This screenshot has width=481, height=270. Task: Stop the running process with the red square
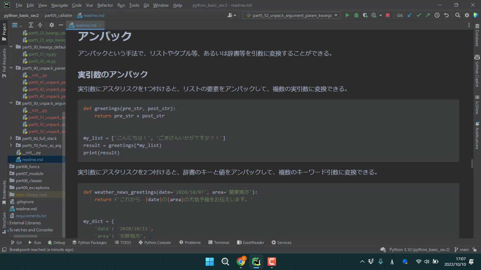388,15
